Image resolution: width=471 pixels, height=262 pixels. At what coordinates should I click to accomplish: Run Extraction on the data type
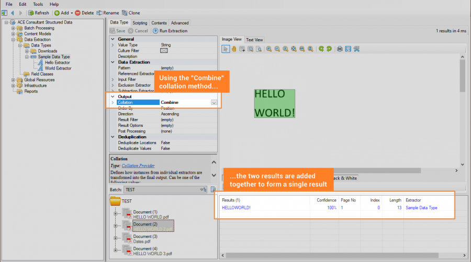(170, 31)
